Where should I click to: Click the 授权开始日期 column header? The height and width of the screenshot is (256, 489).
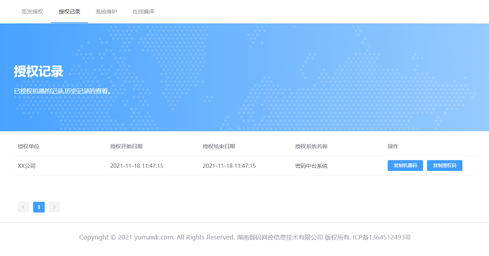tap(126, 146)
